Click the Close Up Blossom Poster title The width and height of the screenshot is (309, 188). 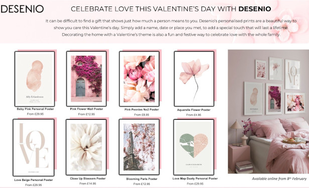pyautogui.click(x=88, y=178)
